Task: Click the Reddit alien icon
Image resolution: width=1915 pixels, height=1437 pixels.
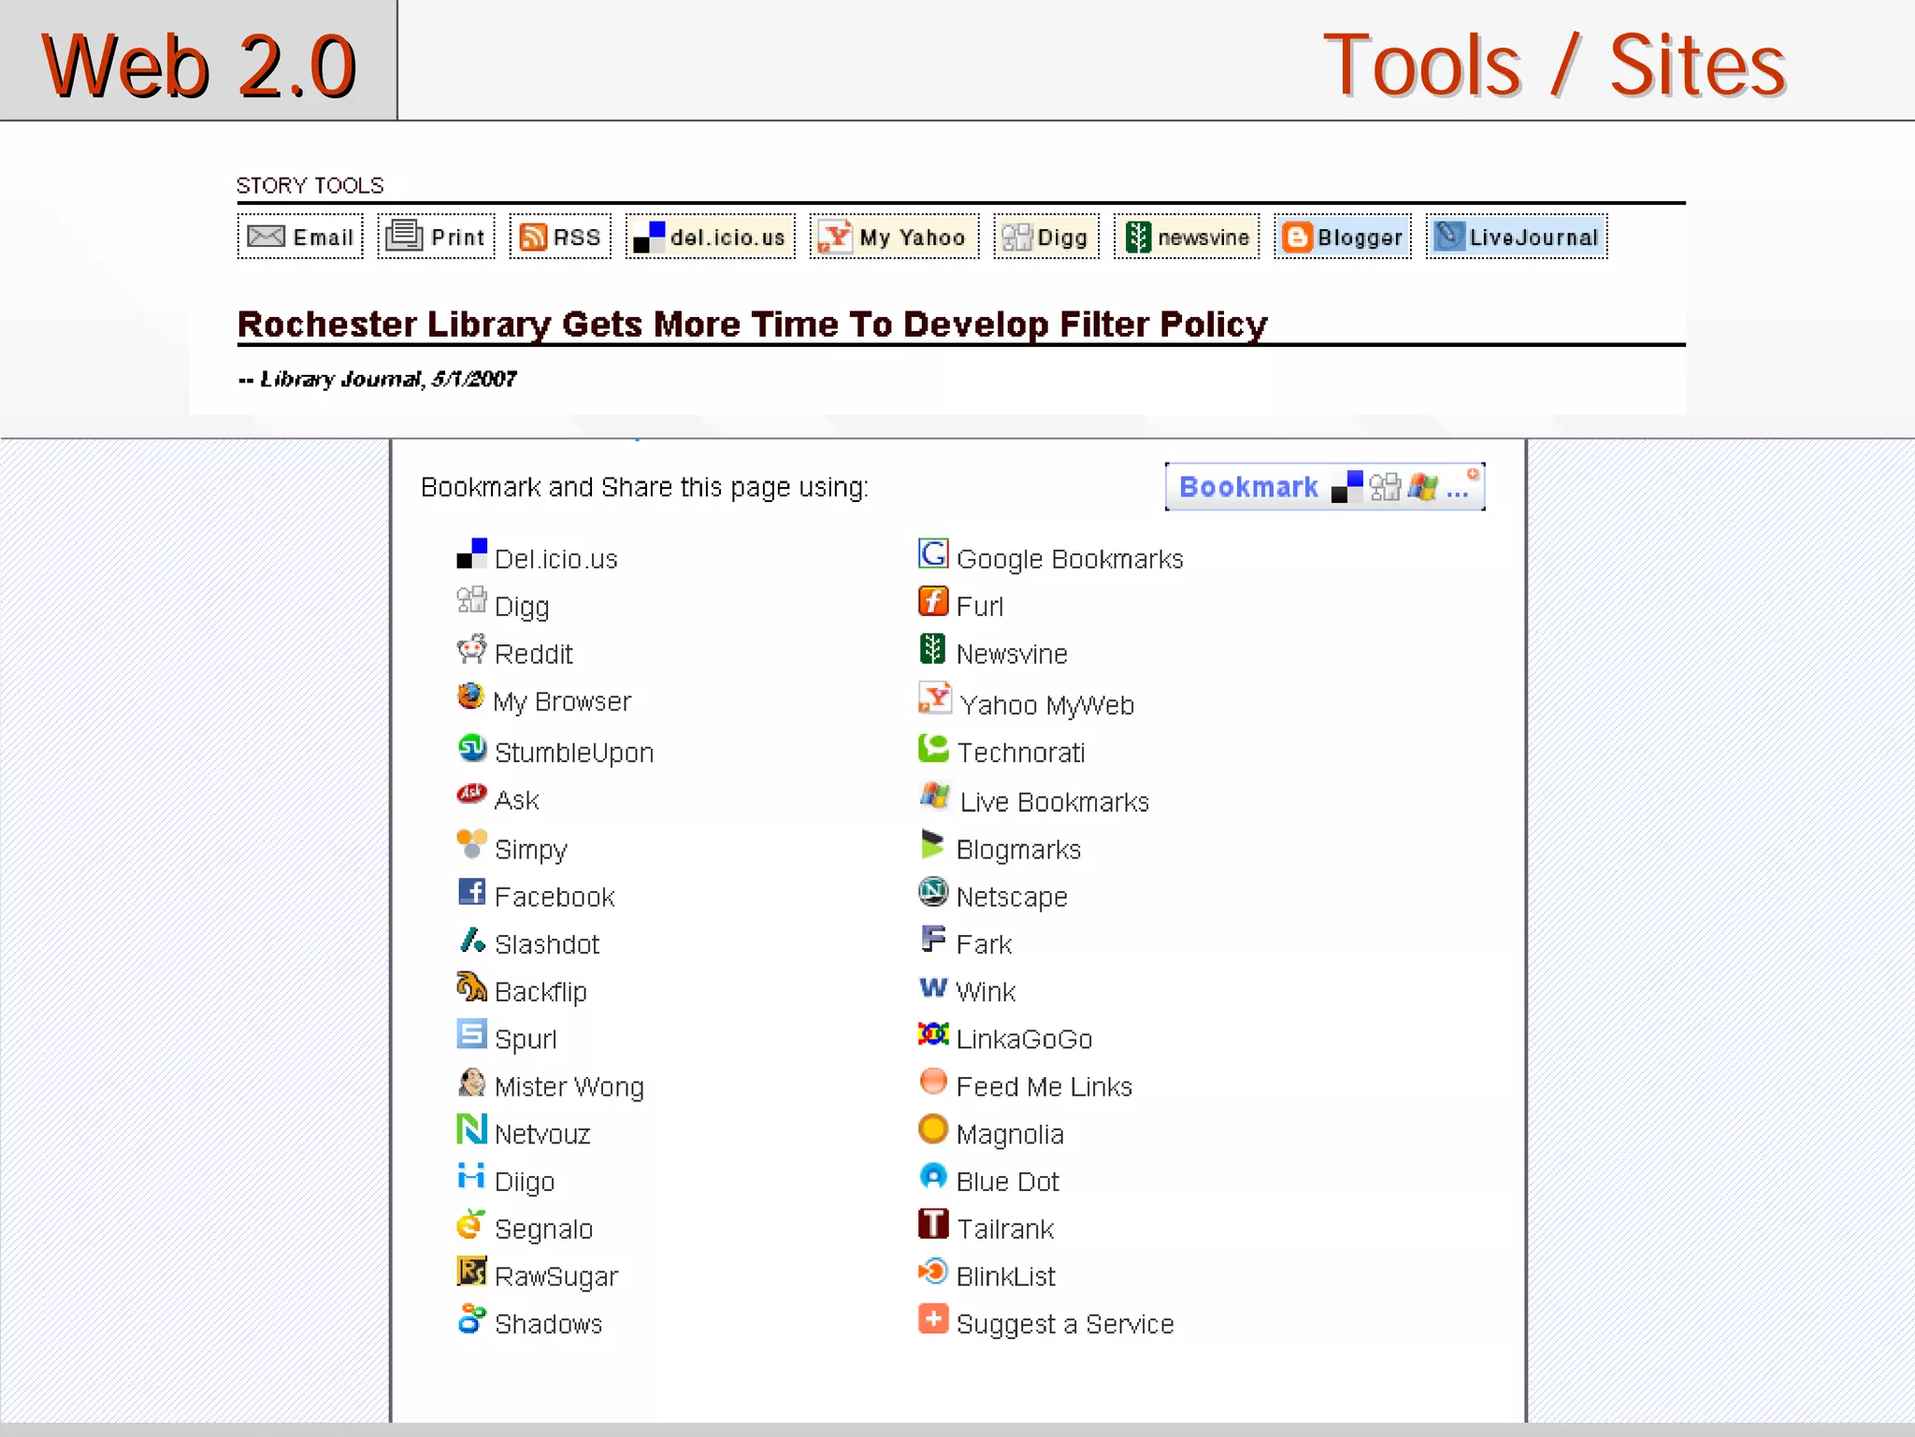Action: 471,650
